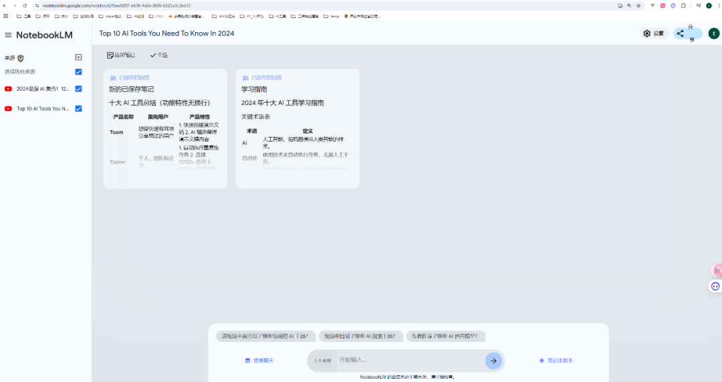The image size is (722, 382).
Task: Click the pink extension icon in browser toolbar
Action: (x=663, y=5)
